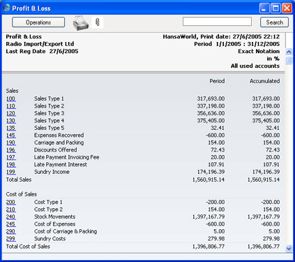The width and height of the screenshot is (295, 262).
Task: Click the Search button
Action: click(274, 22)
